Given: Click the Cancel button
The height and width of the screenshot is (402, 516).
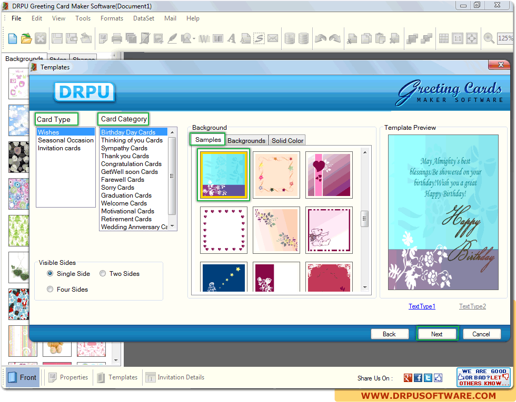Looking at the screenshot, I should [481, 334].
